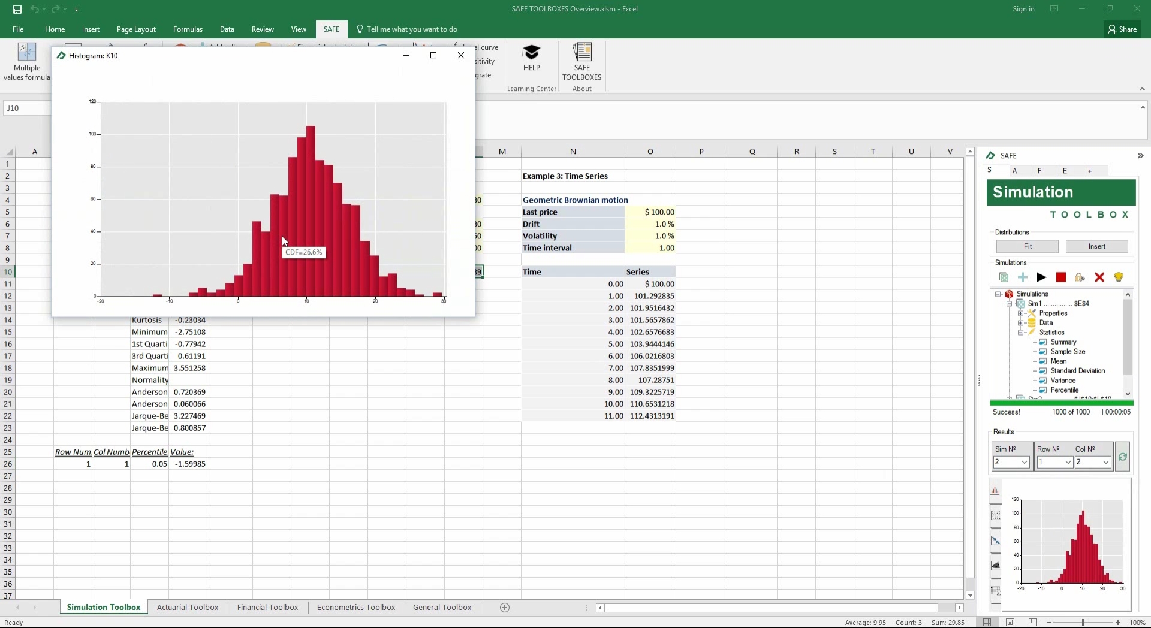
Task: Open the File menu
Action: (x=18, y=29)
